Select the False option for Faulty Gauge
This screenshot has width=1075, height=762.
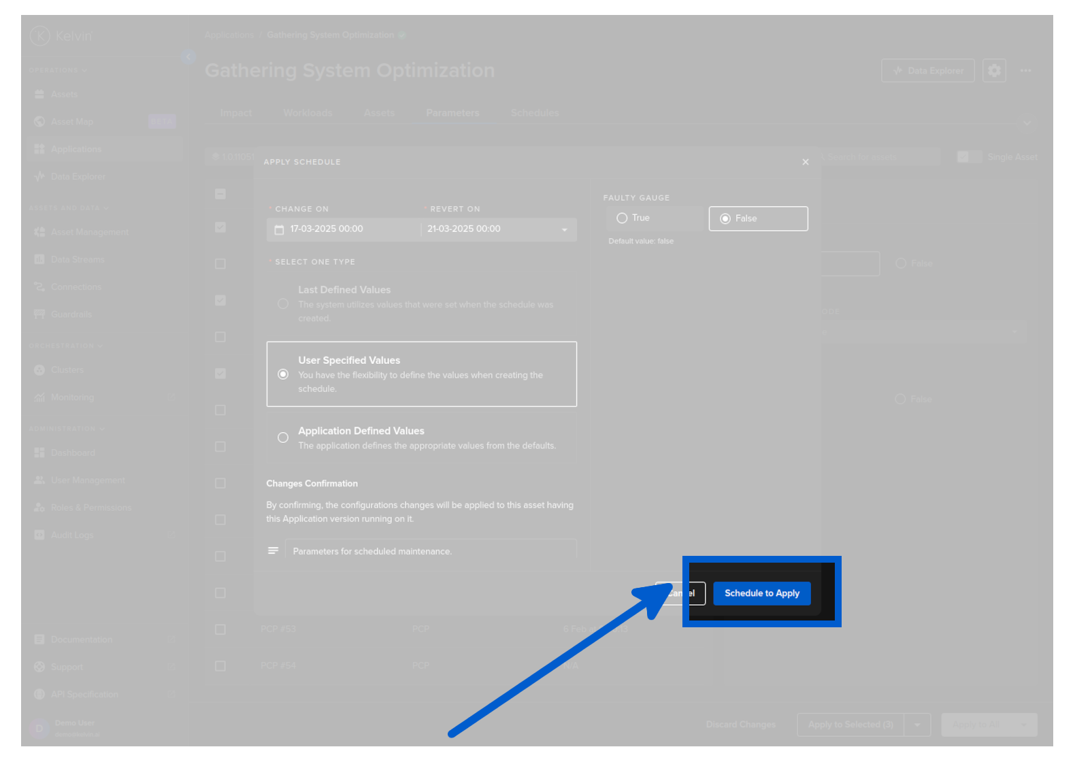[x=725, y=218]
